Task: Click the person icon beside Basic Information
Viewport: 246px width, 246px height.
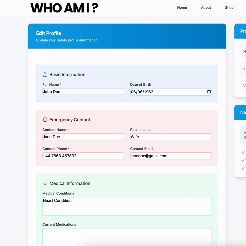Action: (45, 75)
